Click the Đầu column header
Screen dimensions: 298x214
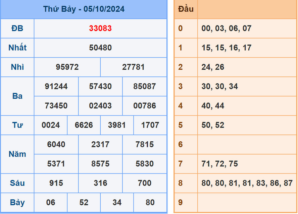(185, 9)
